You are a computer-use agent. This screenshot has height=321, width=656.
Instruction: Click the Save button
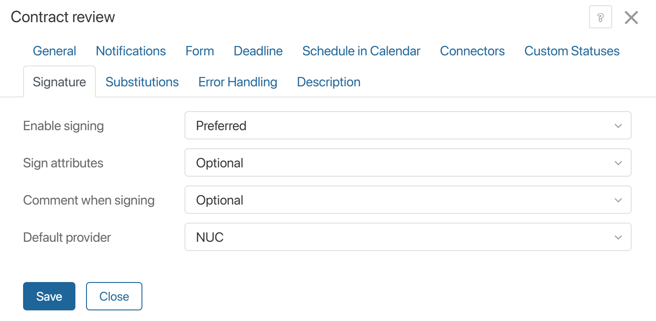point(49,296)
